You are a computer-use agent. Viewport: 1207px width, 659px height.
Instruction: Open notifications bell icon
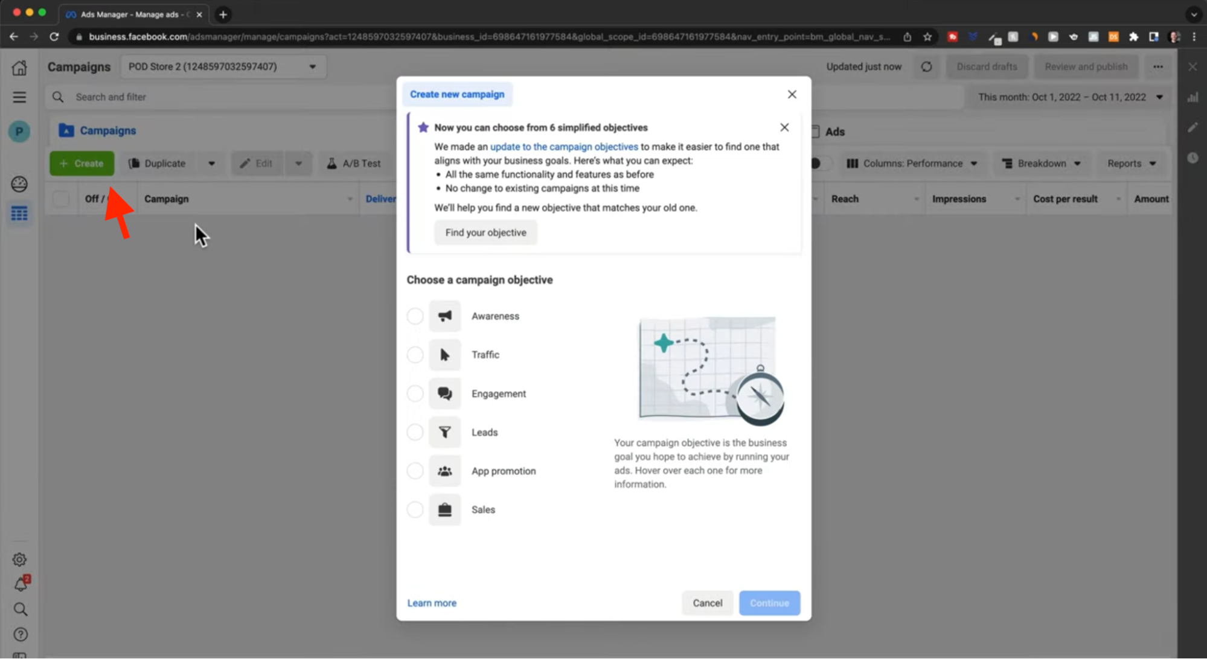21,584
